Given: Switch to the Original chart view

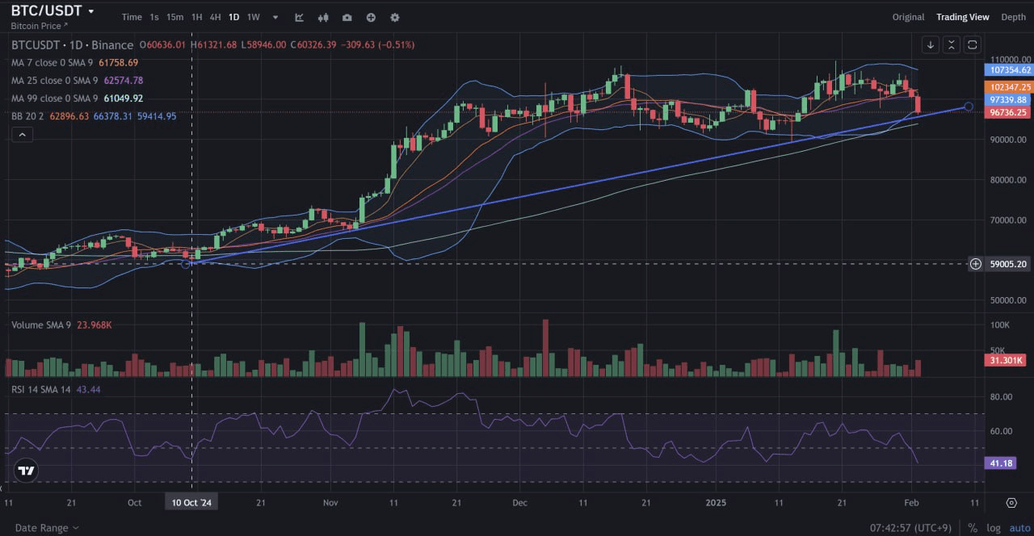Looking at the screenshot, I should (x=908, y=17).
